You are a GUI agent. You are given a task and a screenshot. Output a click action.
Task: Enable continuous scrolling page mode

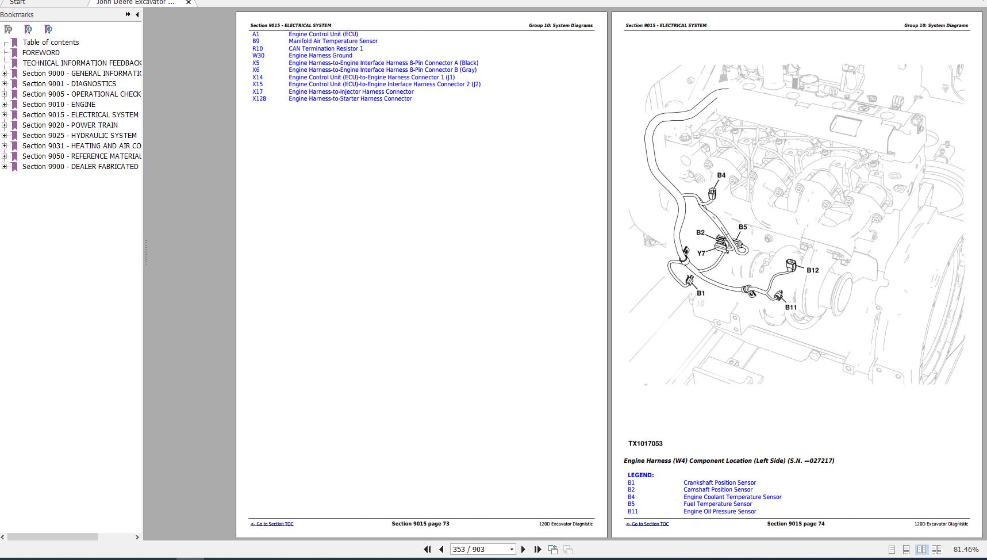click(906, 550)
